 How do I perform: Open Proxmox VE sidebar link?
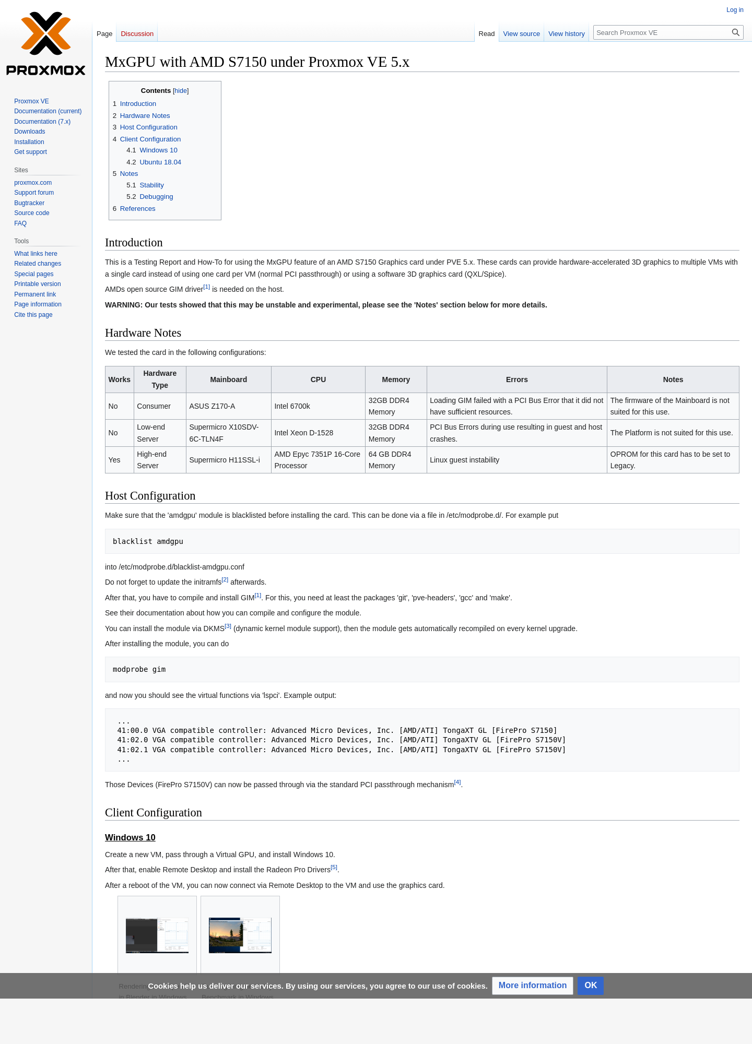click(31, 101)
